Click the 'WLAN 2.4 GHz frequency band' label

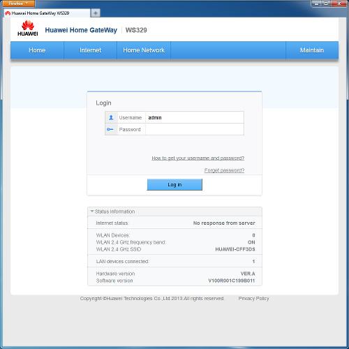(131, 242)
